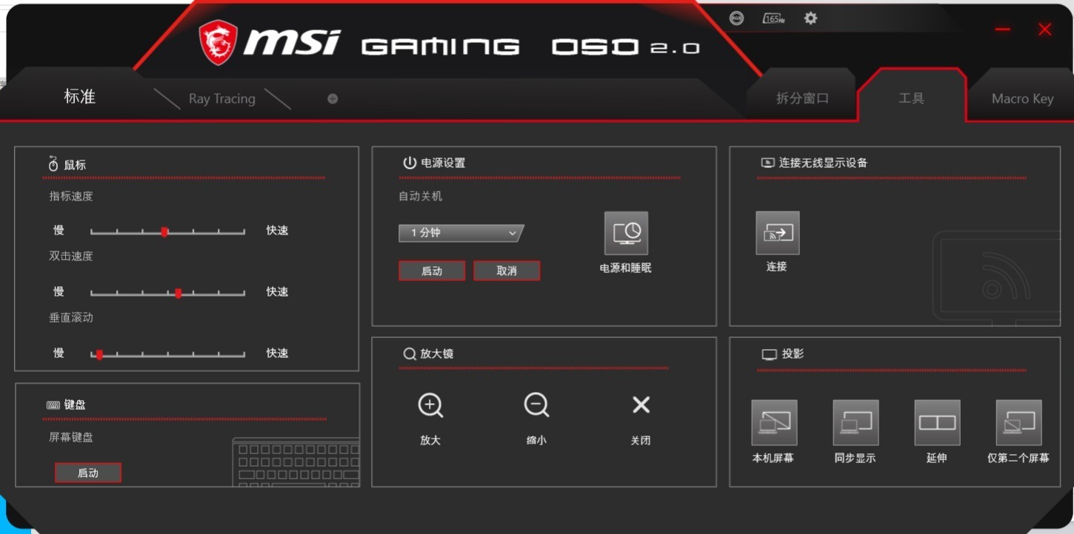Click the 指标速度 pointer speed slider handle
1074x534 pixels.
tap(164, 231)
